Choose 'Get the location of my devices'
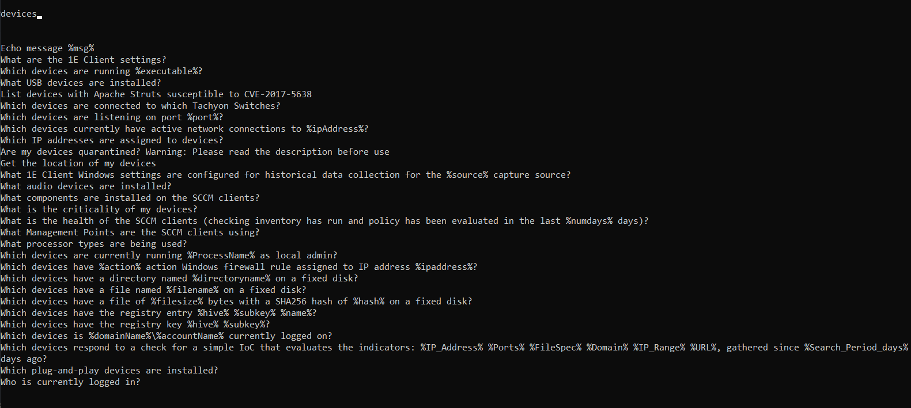The height and width of the screenshot is (408, 911). click(x=78, y=163)
